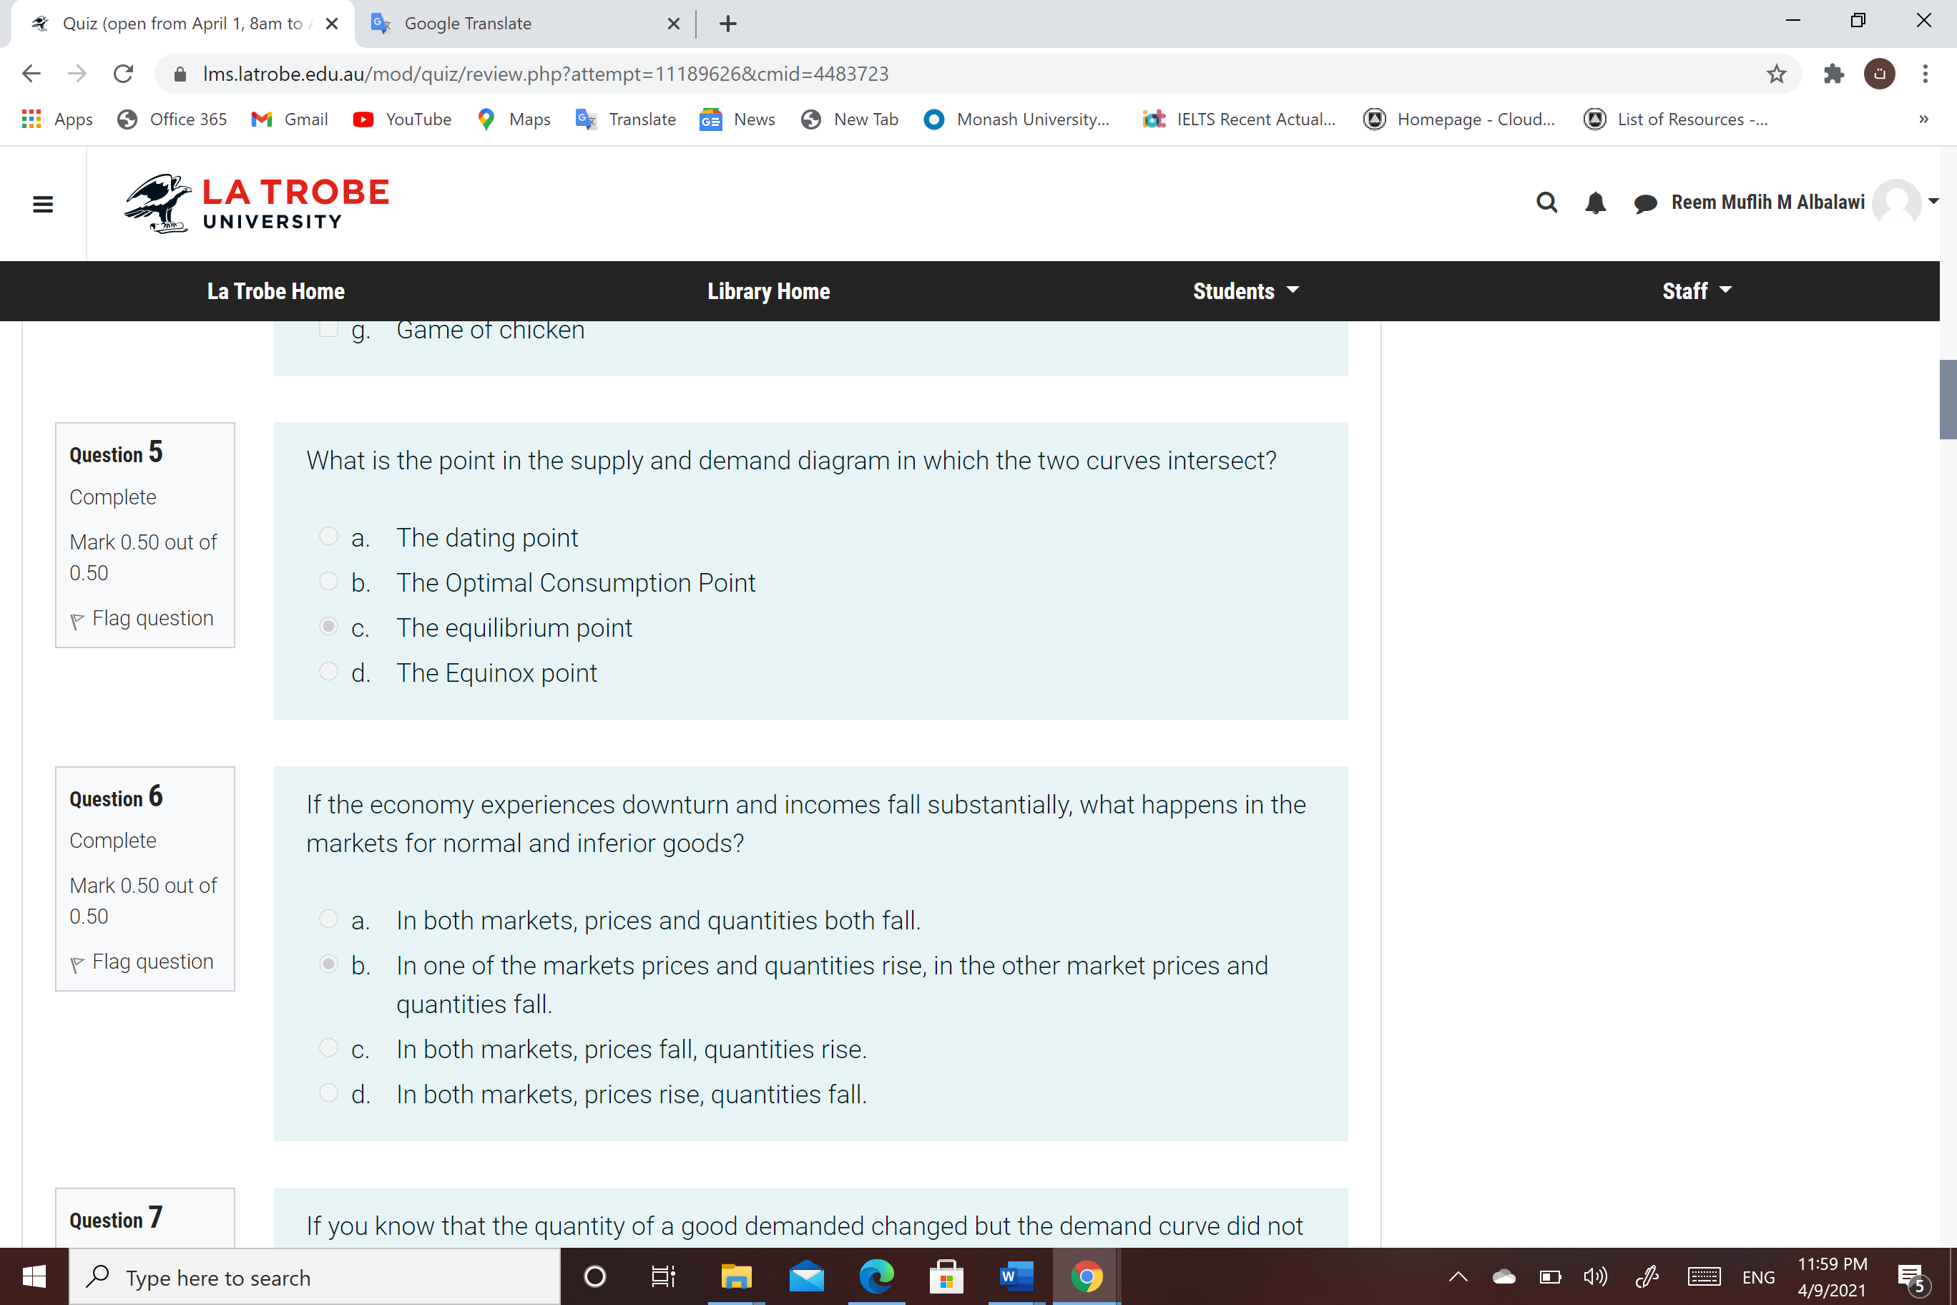Select option b, The Optimal Consumption Point
This screenshot has height=1305, width=1957.
[x=328, y=582]
